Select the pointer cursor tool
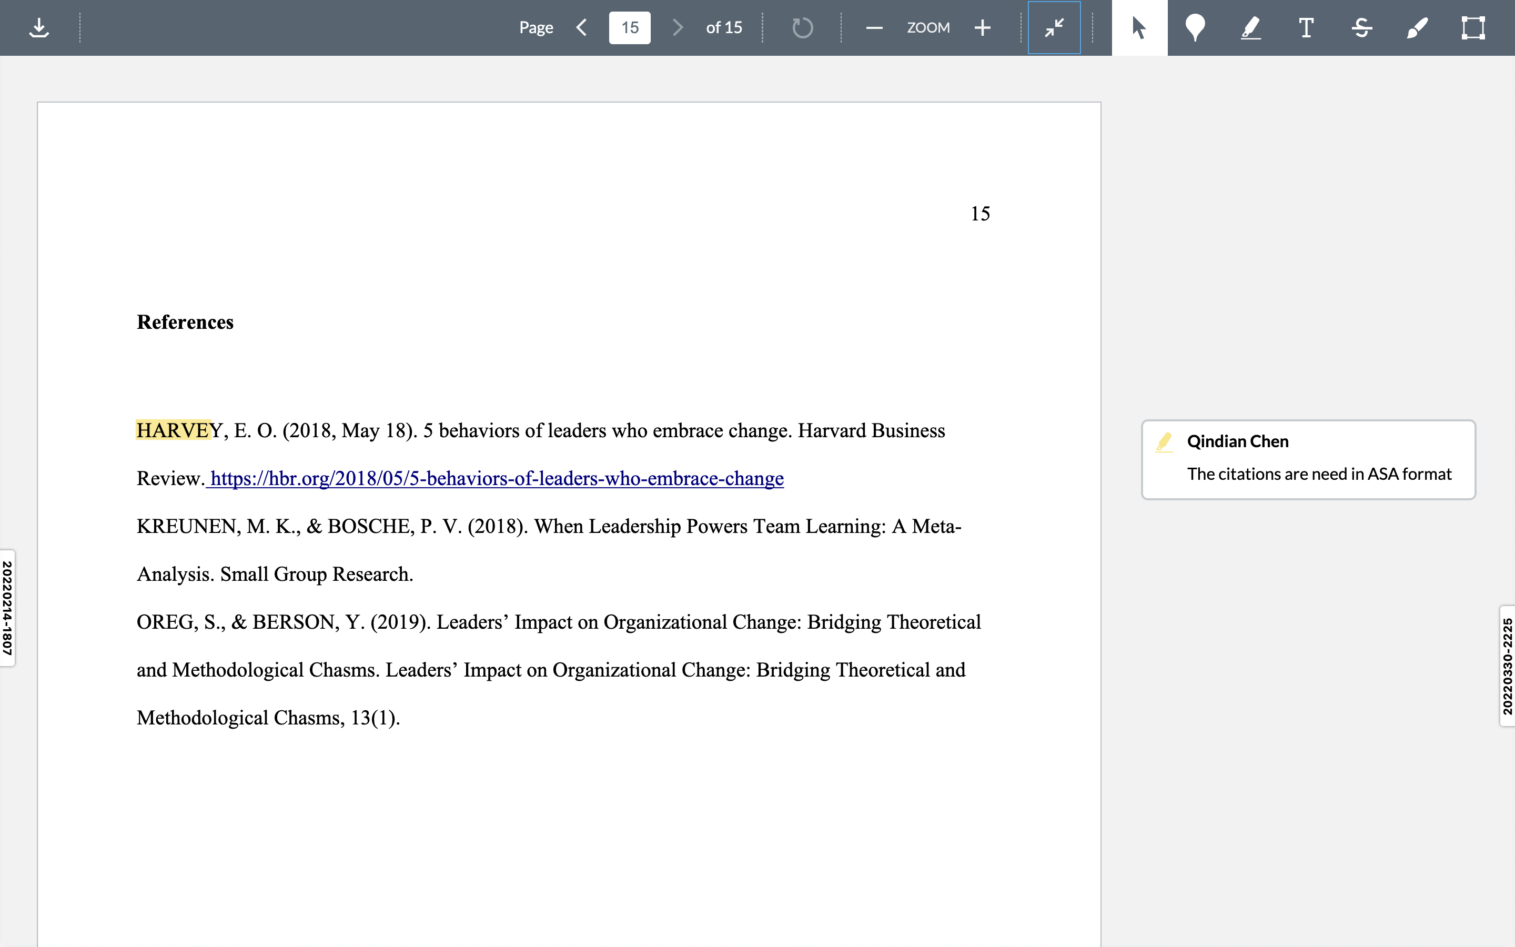Screen dimensions: 1515x947 click(1139, 27)
